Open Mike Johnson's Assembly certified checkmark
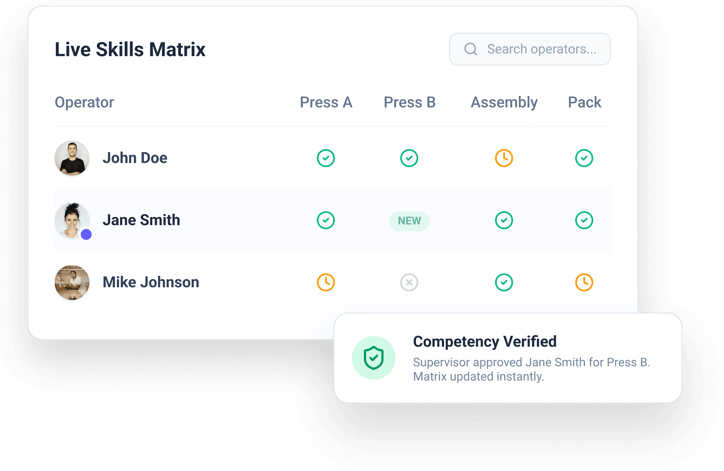The image size is (724, 471). [x=504, y=282]
